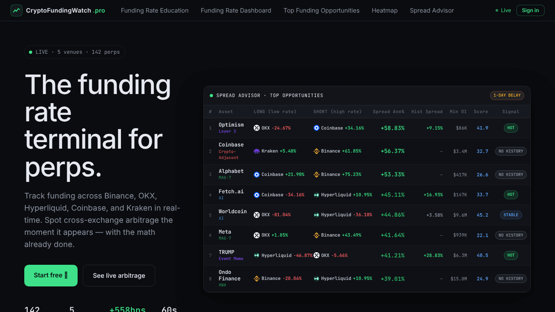Click Coinbase icon in Optimism row
555x312 pixels.
point(317,128)
